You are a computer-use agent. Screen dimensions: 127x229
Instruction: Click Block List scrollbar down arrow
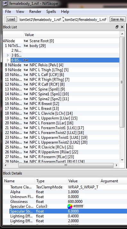[x=122, y=160]
